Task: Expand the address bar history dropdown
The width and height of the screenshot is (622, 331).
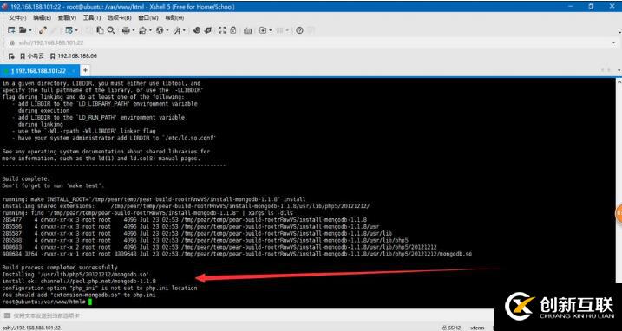Action: click(614, 42)
